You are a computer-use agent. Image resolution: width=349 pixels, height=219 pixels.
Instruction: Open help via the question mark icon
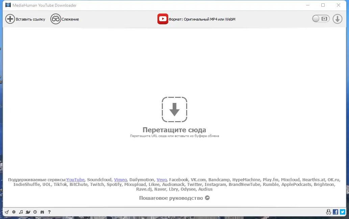tap(49, 212)
